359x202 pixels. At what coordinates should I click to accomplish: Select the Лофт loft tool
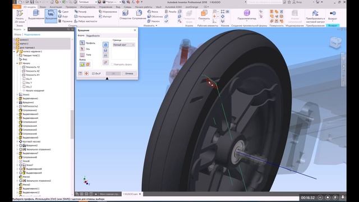coord(63,16)
